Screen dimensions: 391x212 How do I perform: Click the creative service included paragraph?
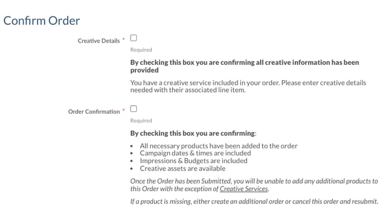tap(248, 86)
